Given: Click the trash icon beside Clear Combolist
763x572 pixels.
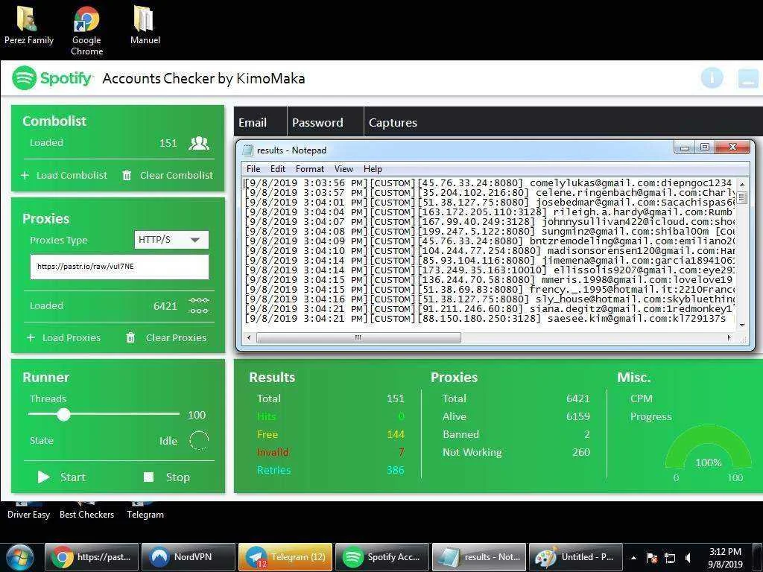Looking at the screenshot, I should (127, 175).
